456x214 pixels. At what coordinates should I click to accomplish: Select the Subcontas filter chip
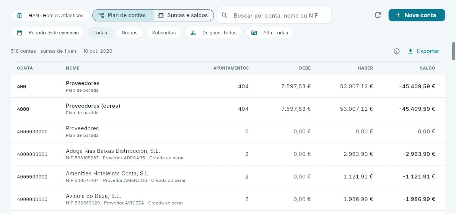click(x=164, y=32)
